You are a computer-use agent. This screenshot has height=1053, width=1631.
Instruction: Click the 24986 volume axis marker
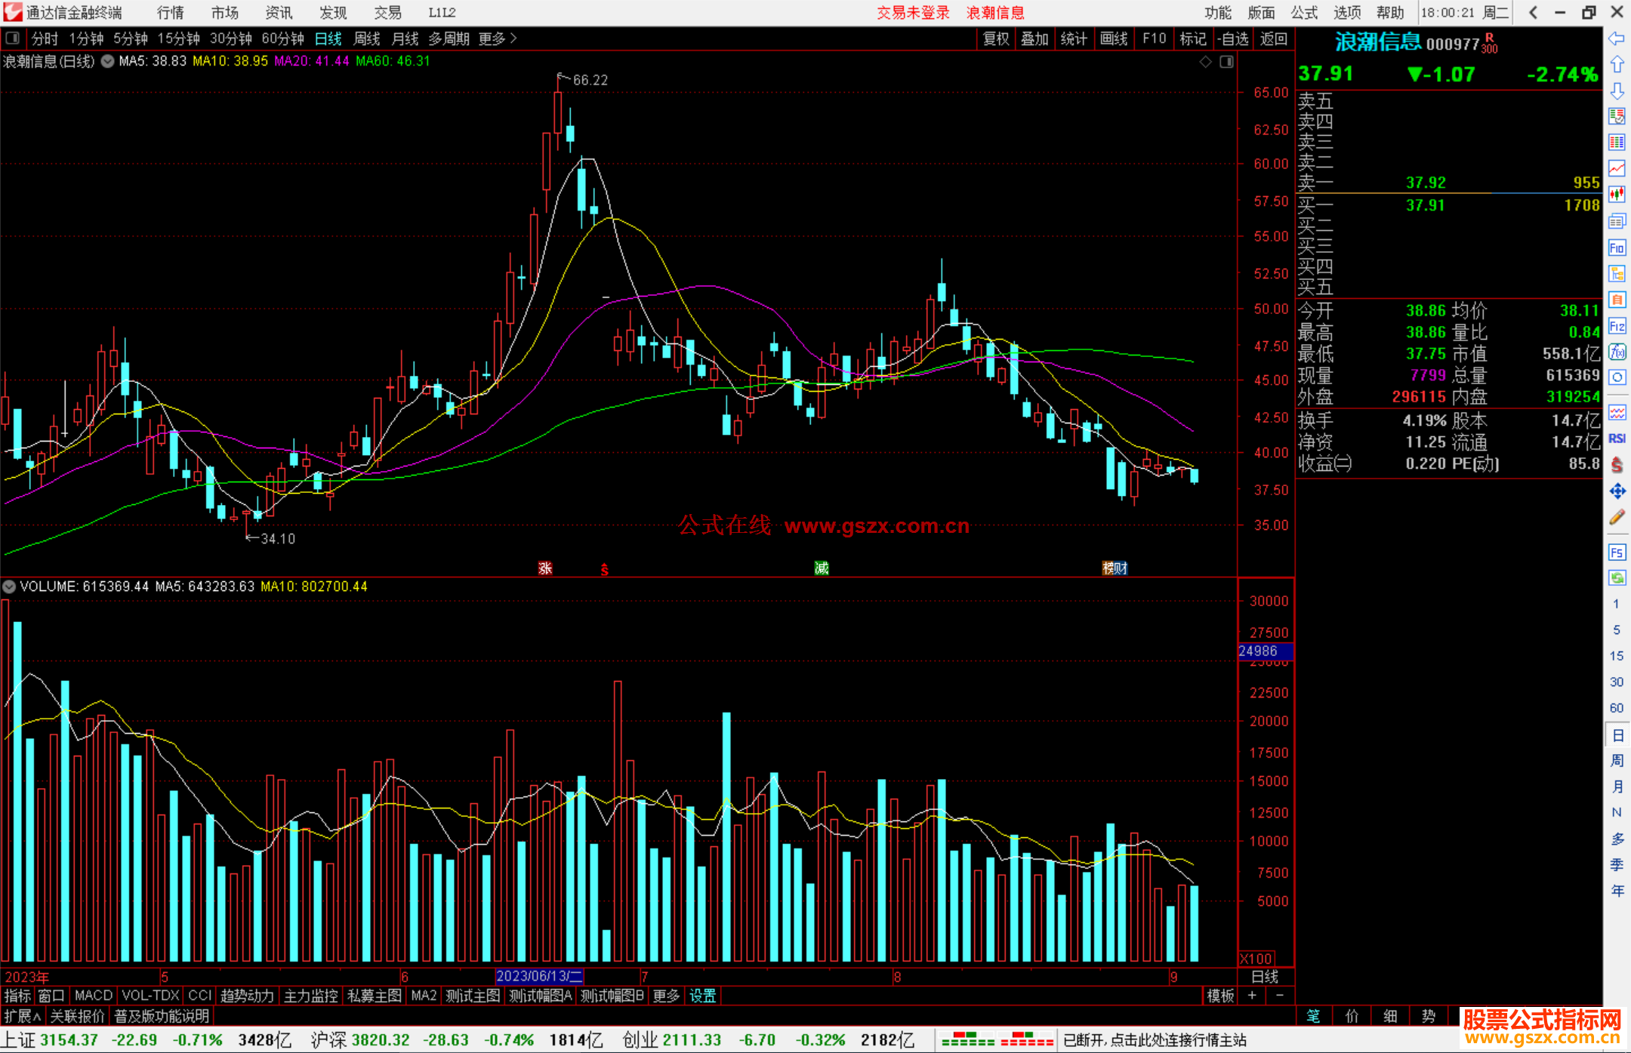[x=1264, y=651]
